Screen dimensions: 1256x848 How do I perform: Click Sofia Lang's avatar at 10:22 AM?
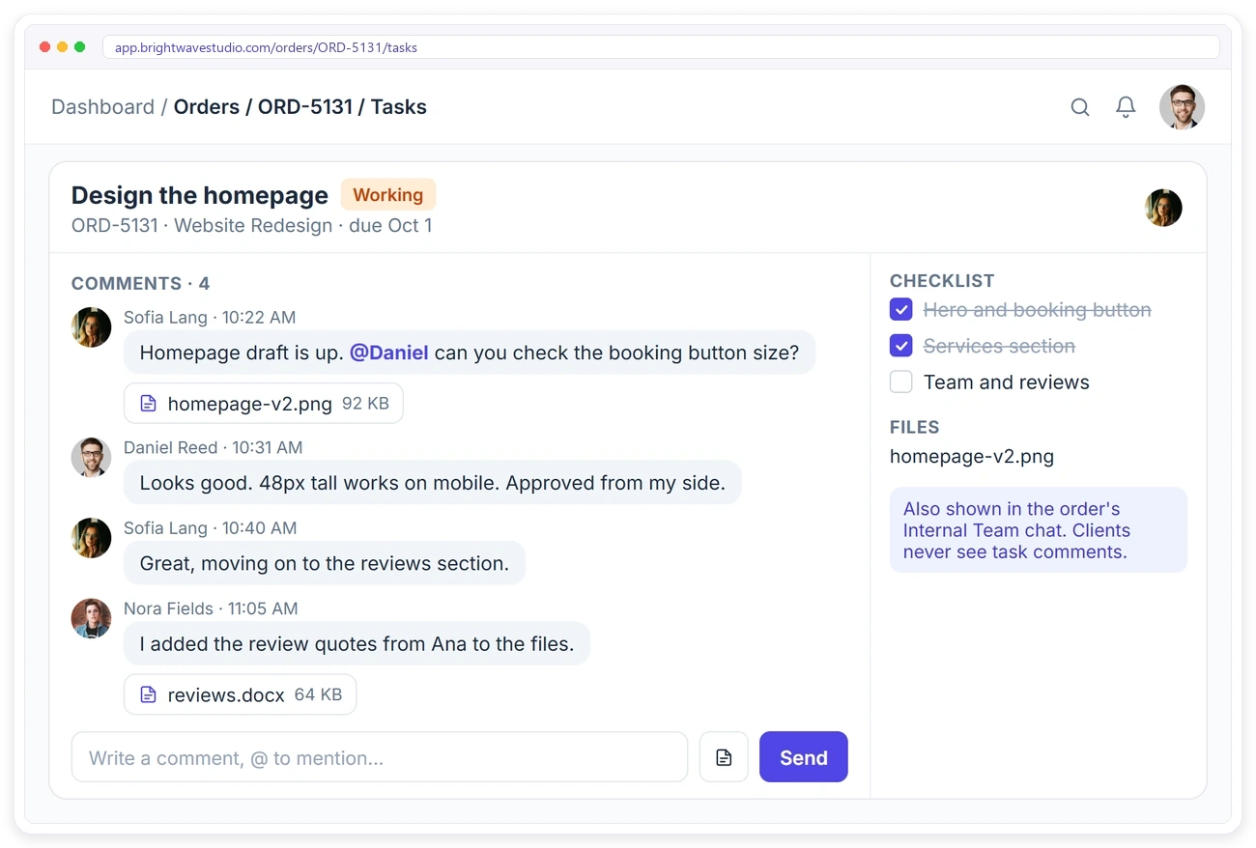(92, 327)
